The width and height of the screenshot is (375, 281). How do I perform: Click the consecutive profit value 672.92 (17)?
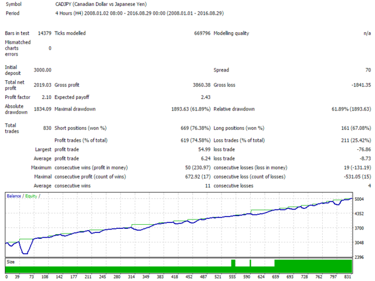click(x=198, y=177)
